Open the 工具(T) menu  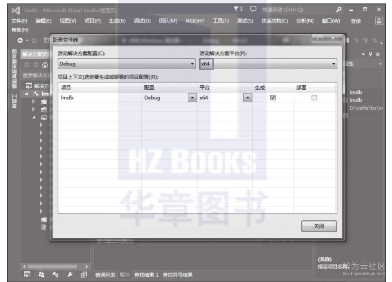pos(221,21)
